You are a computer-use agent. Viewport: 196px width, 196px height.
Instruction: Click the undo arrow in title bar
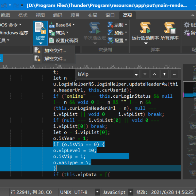(x=4, y=5)
